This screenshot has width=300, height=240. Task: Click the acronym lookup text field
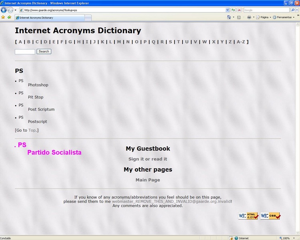pos(25,52)
